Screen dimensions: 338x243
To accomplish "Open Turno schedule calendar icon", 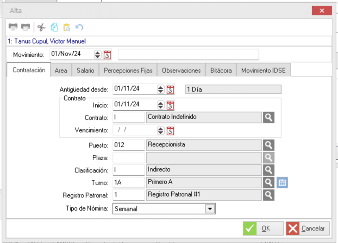I will click(282, 183).
